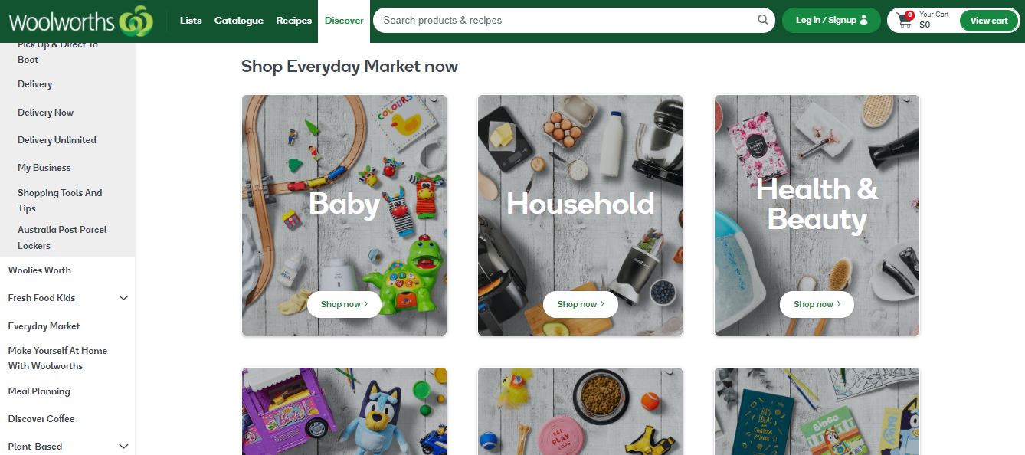Open Delivery Unlimited sidebar link
1025x455 pixels.
pos(57,140)
